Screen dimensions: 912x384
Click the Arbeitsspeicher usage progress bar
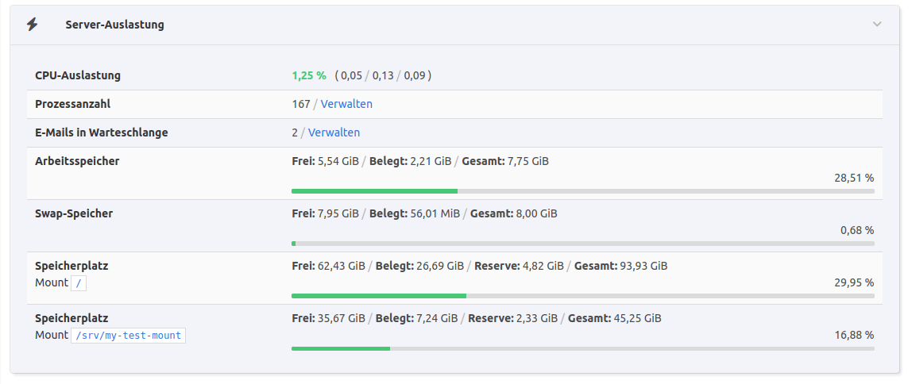click(582, 191)
